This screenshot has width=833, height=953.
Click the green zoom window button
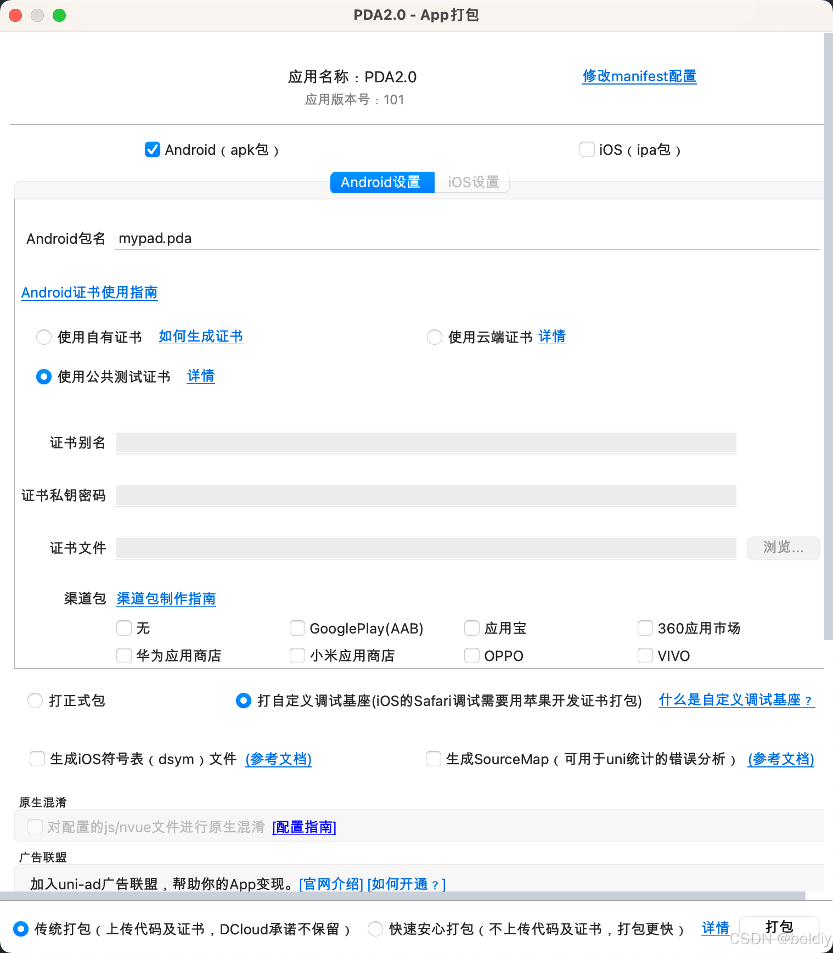pyautogui.click(x=59, y=15)
